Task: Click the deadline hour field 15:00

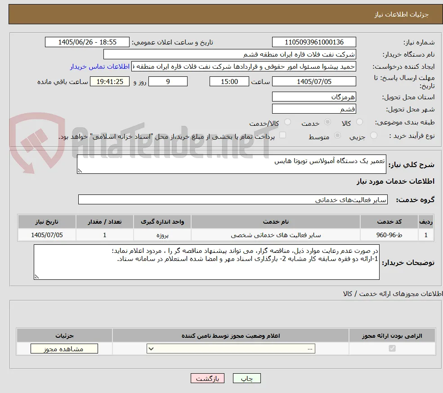Action: click(x=229, y=82)
